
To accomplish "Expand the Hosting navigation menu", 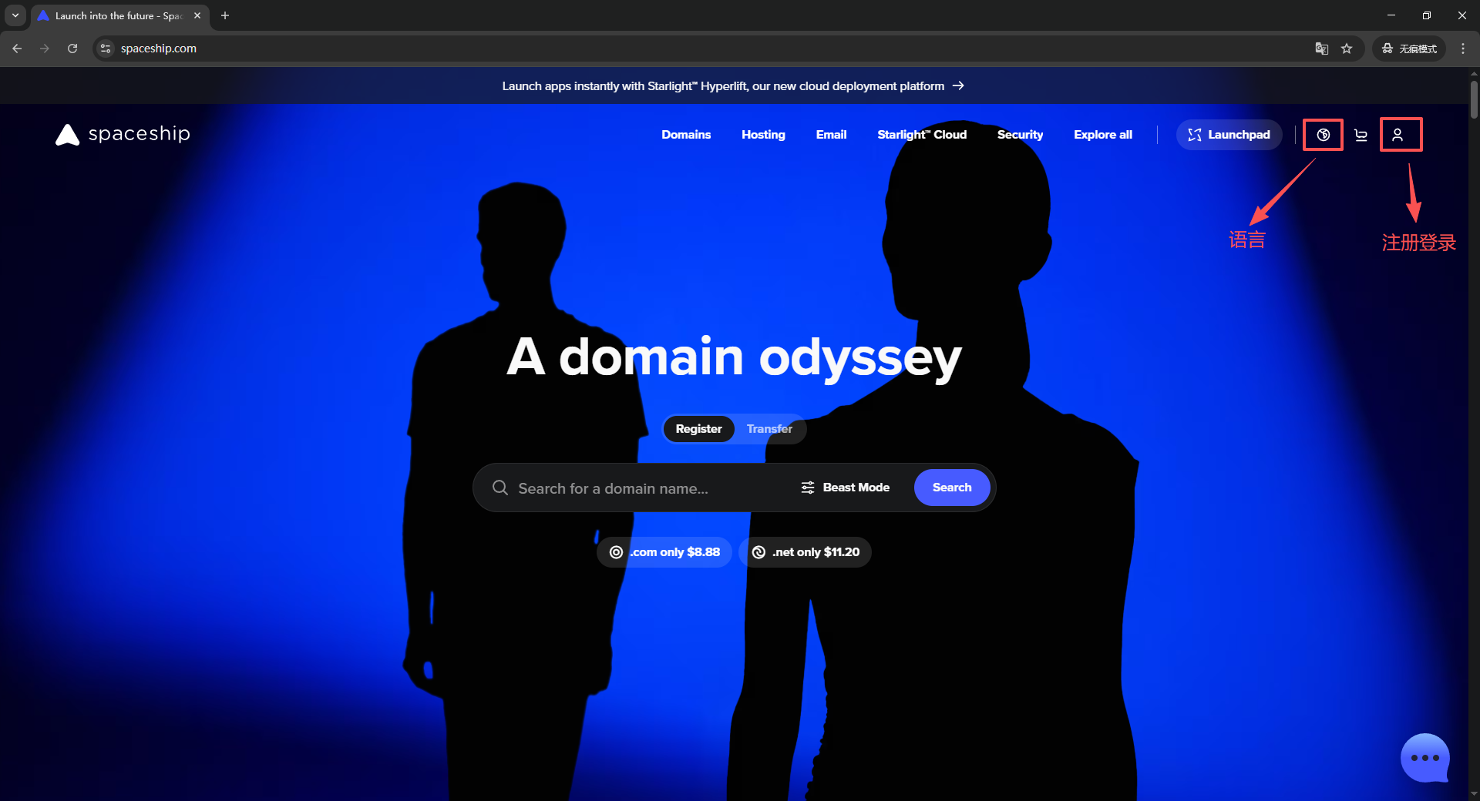I will [x=762, y=135].
